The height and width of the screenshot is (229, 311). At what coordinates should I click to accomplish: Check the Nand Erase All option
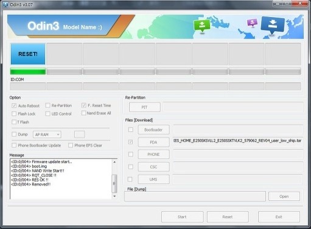83,113
